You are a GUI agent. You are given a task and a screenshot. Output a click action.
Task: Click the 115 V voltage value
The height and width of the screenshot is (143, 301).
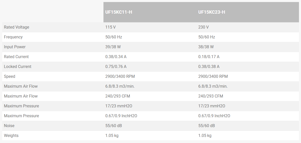pyautogui.click(x=111, y=27)
